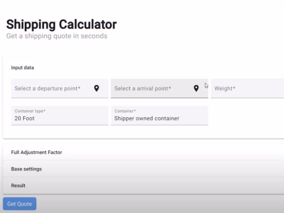Click the 'Container type*' field label
Screen dimensions: 284x213
(30, 111)
